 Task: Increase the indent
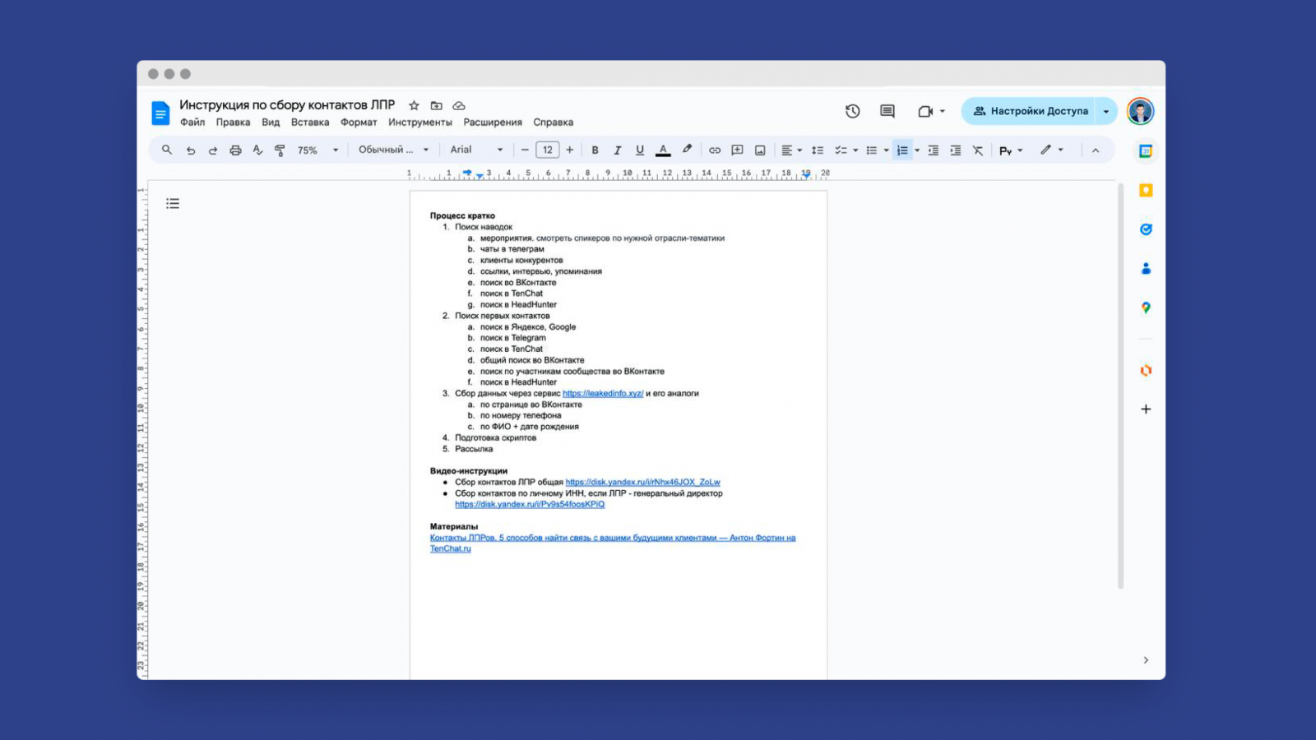tap(956, 150)
